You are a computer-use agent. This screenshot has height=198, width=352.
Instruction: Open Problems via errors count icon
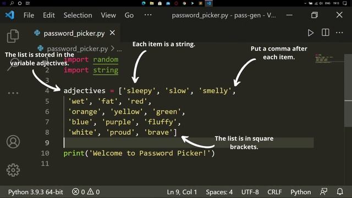coord(78,192)
